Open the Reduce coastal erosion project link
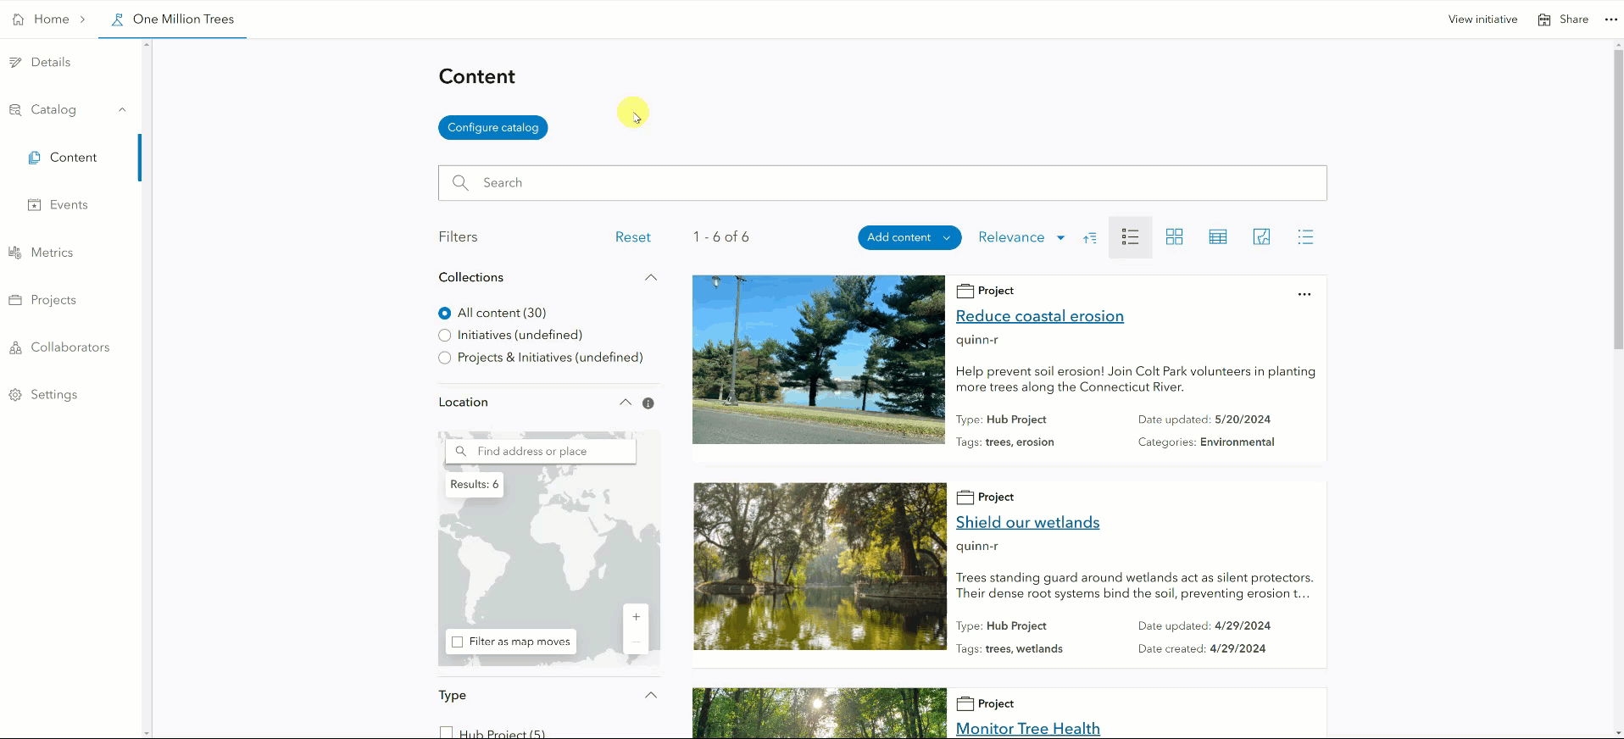 (1040, 316)
